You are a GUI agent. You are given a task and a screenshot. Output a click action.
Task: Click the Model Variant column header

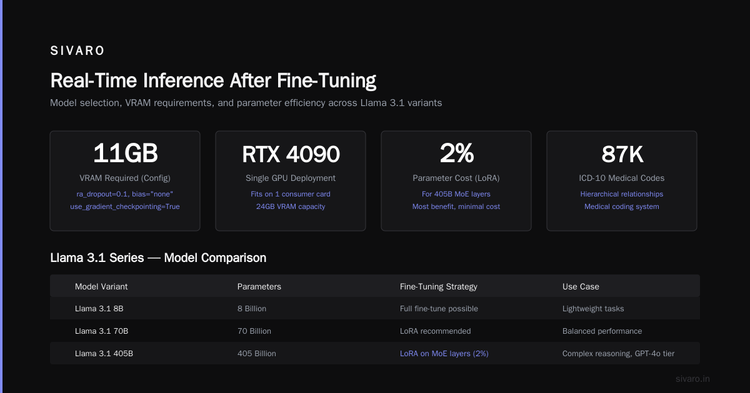(x=101, y=286)
